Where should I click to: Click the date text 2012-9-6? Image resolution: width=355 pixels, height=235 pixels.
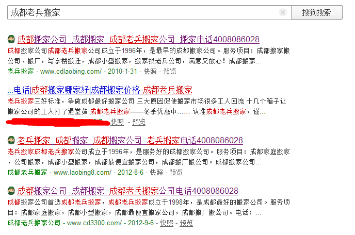(141, 223)
